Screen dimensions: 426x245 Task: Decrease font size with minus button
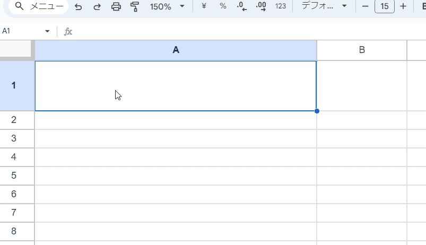point(365,6)
